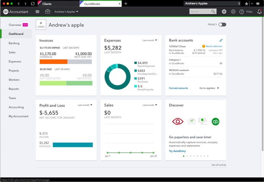The height and width of the screenshot is (182, 264).
Task: Open Accounting in the sidebar
Action: tap(16, 107)
